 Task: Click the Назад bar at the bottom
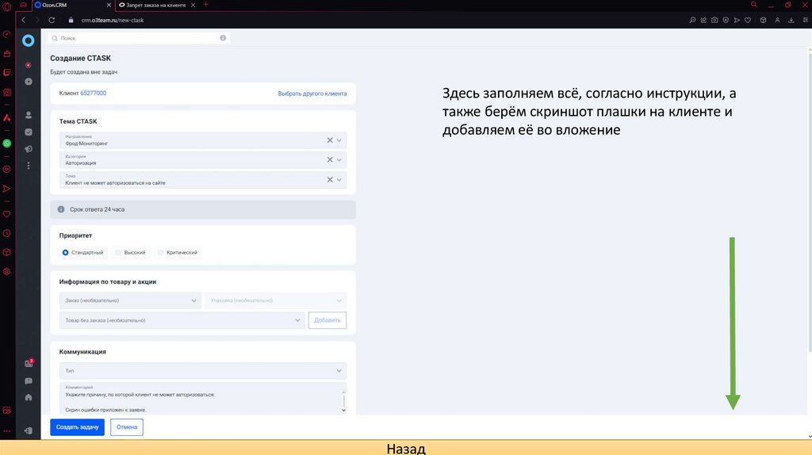coord(406,448)
